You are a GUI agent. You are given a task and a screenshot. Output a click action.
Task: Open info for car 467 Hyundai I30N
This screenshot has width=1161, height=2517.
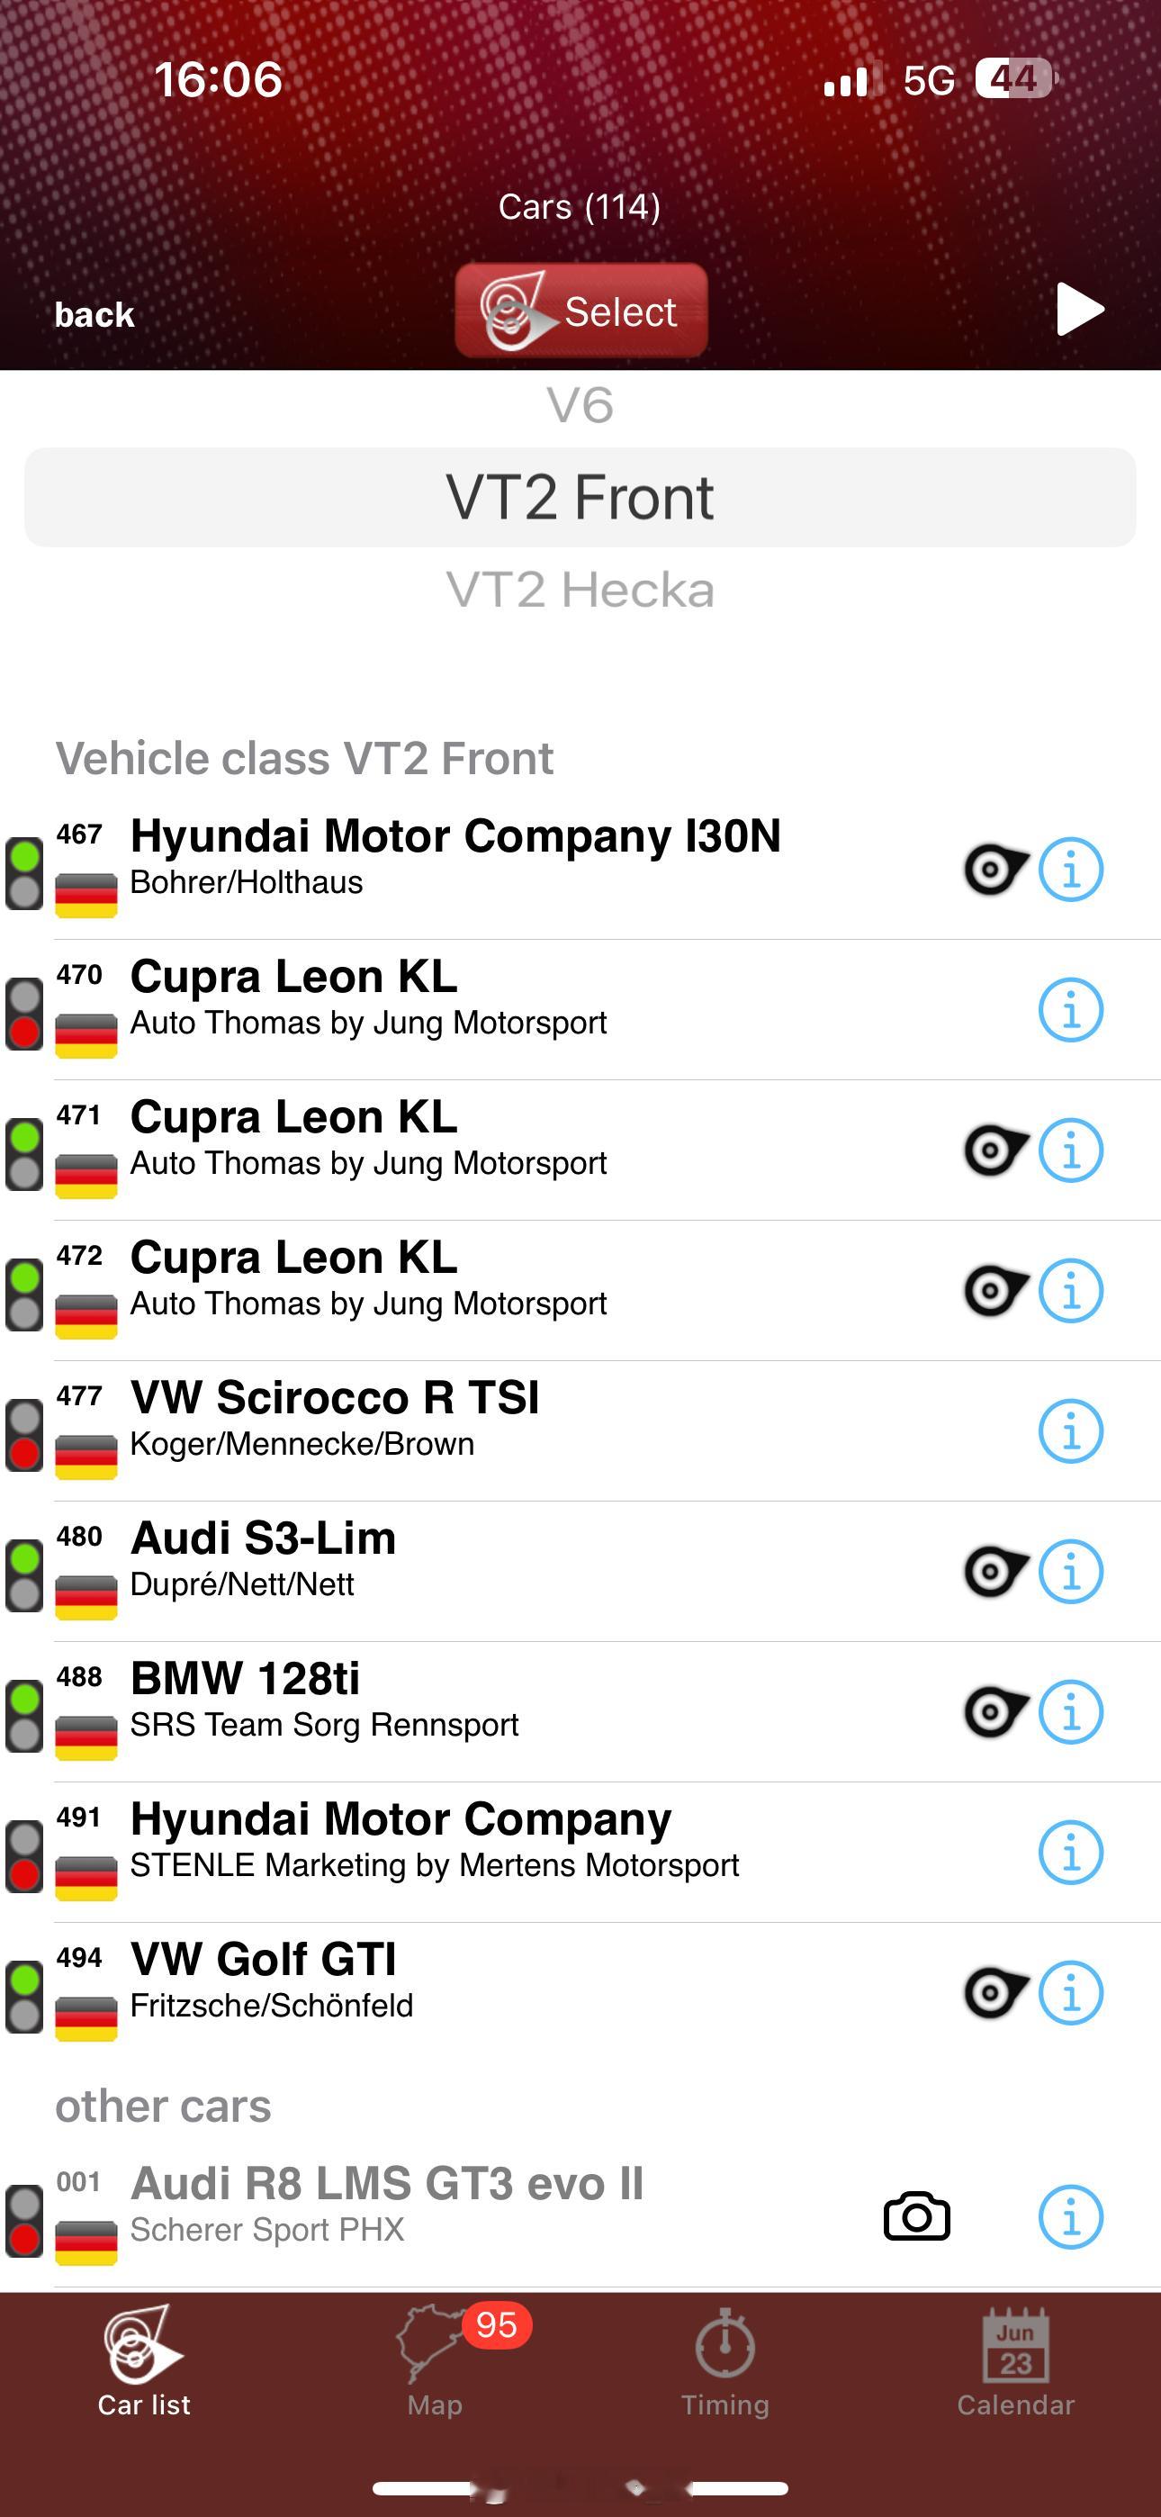1070,870
